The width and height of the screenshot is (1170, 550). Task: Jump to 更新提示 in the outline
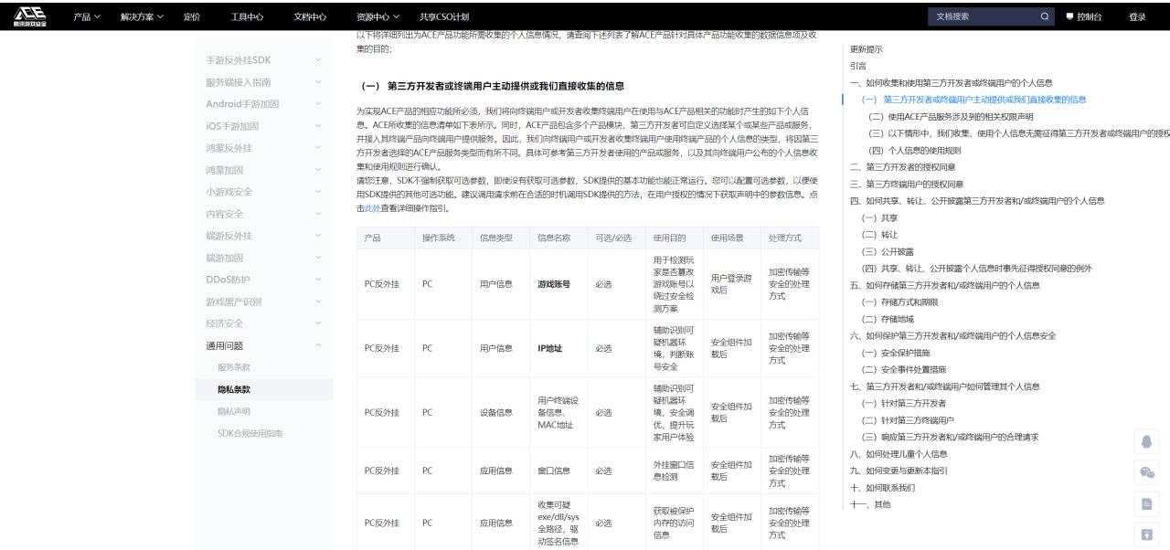pyautogui.click(x=867, y=49)
